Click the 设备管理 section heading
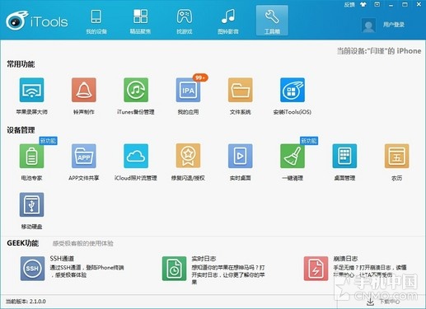 pyautogui.click(x=21, y=130)
